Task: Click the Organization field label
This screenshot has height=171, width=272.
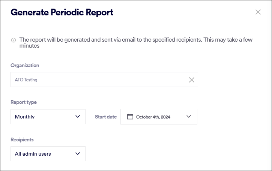Action: tap(25, 65)
